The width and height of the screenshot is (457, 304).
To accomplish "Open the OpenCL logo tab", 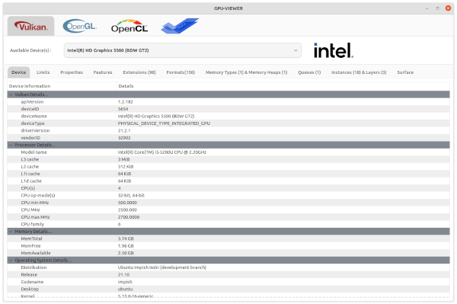I will tap(129, 26).
